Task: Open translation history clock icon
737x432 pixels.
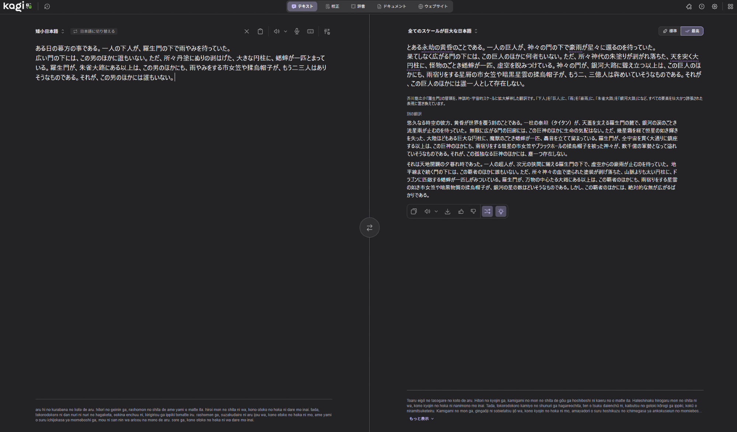Action: point(47,6)
